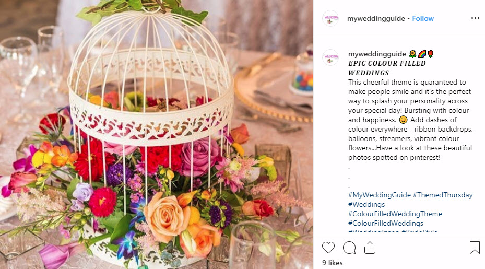Open the #Weddings hashtag

coord(366,204)
